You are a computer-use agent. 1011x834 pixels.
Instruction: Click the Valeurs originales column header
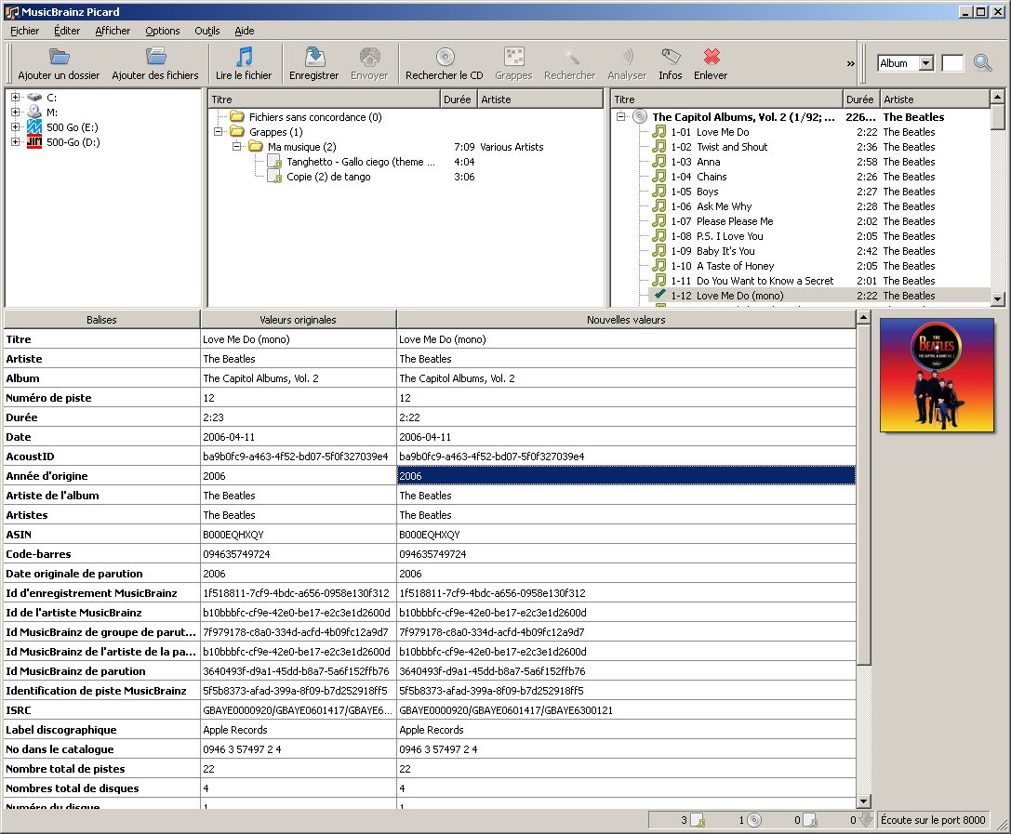[x=299, y=320]
